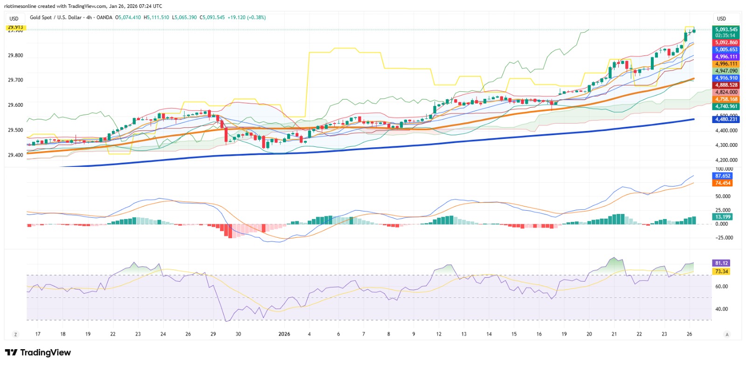Viewport: 746px width, 365px height.
Task: Click the red 5,092.860 price tag
Action: click(726, 42)
